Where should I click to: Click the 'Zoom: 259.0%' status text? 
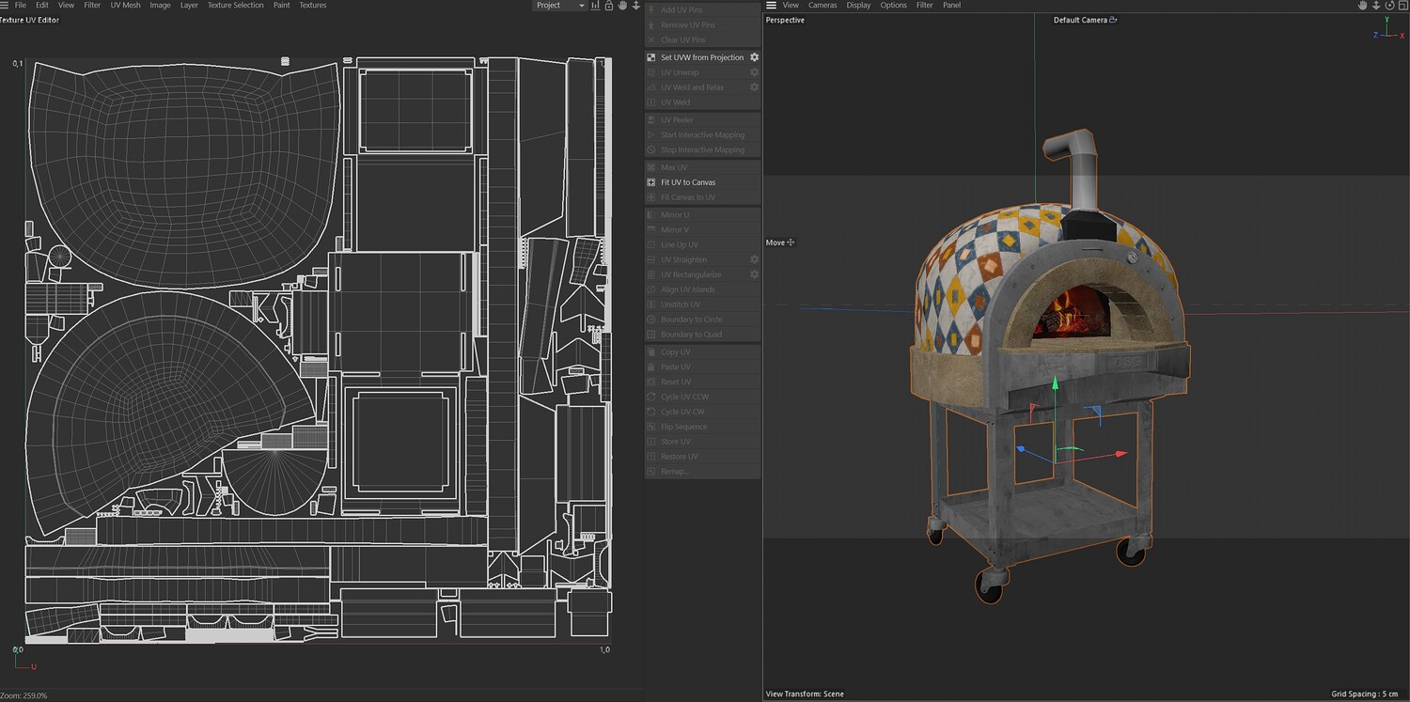point(24,695)
